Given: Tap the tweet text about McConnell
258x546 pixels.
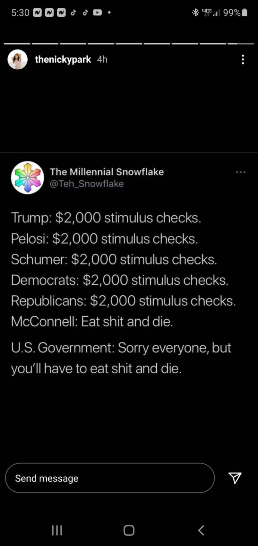Looking at the screenshot, I should tap(92, 321).
